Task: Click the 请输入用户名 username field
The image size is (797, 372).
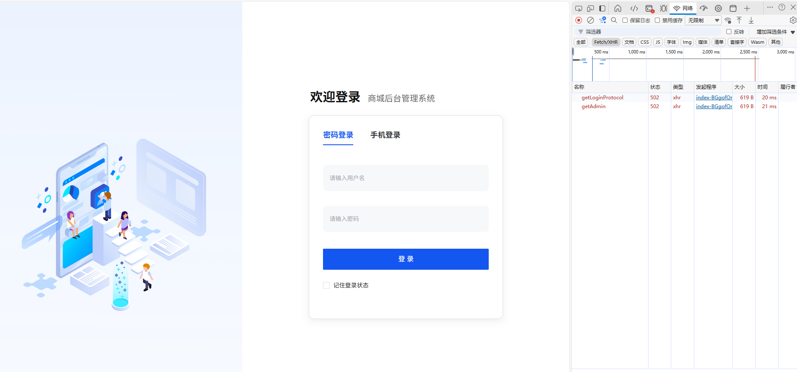Action: 405,178
